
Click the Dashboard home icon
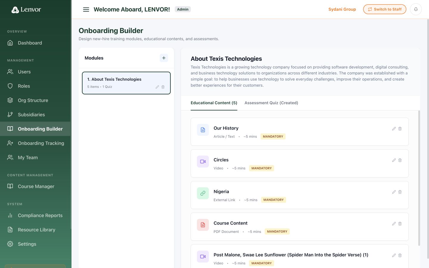tap(10, 43)
